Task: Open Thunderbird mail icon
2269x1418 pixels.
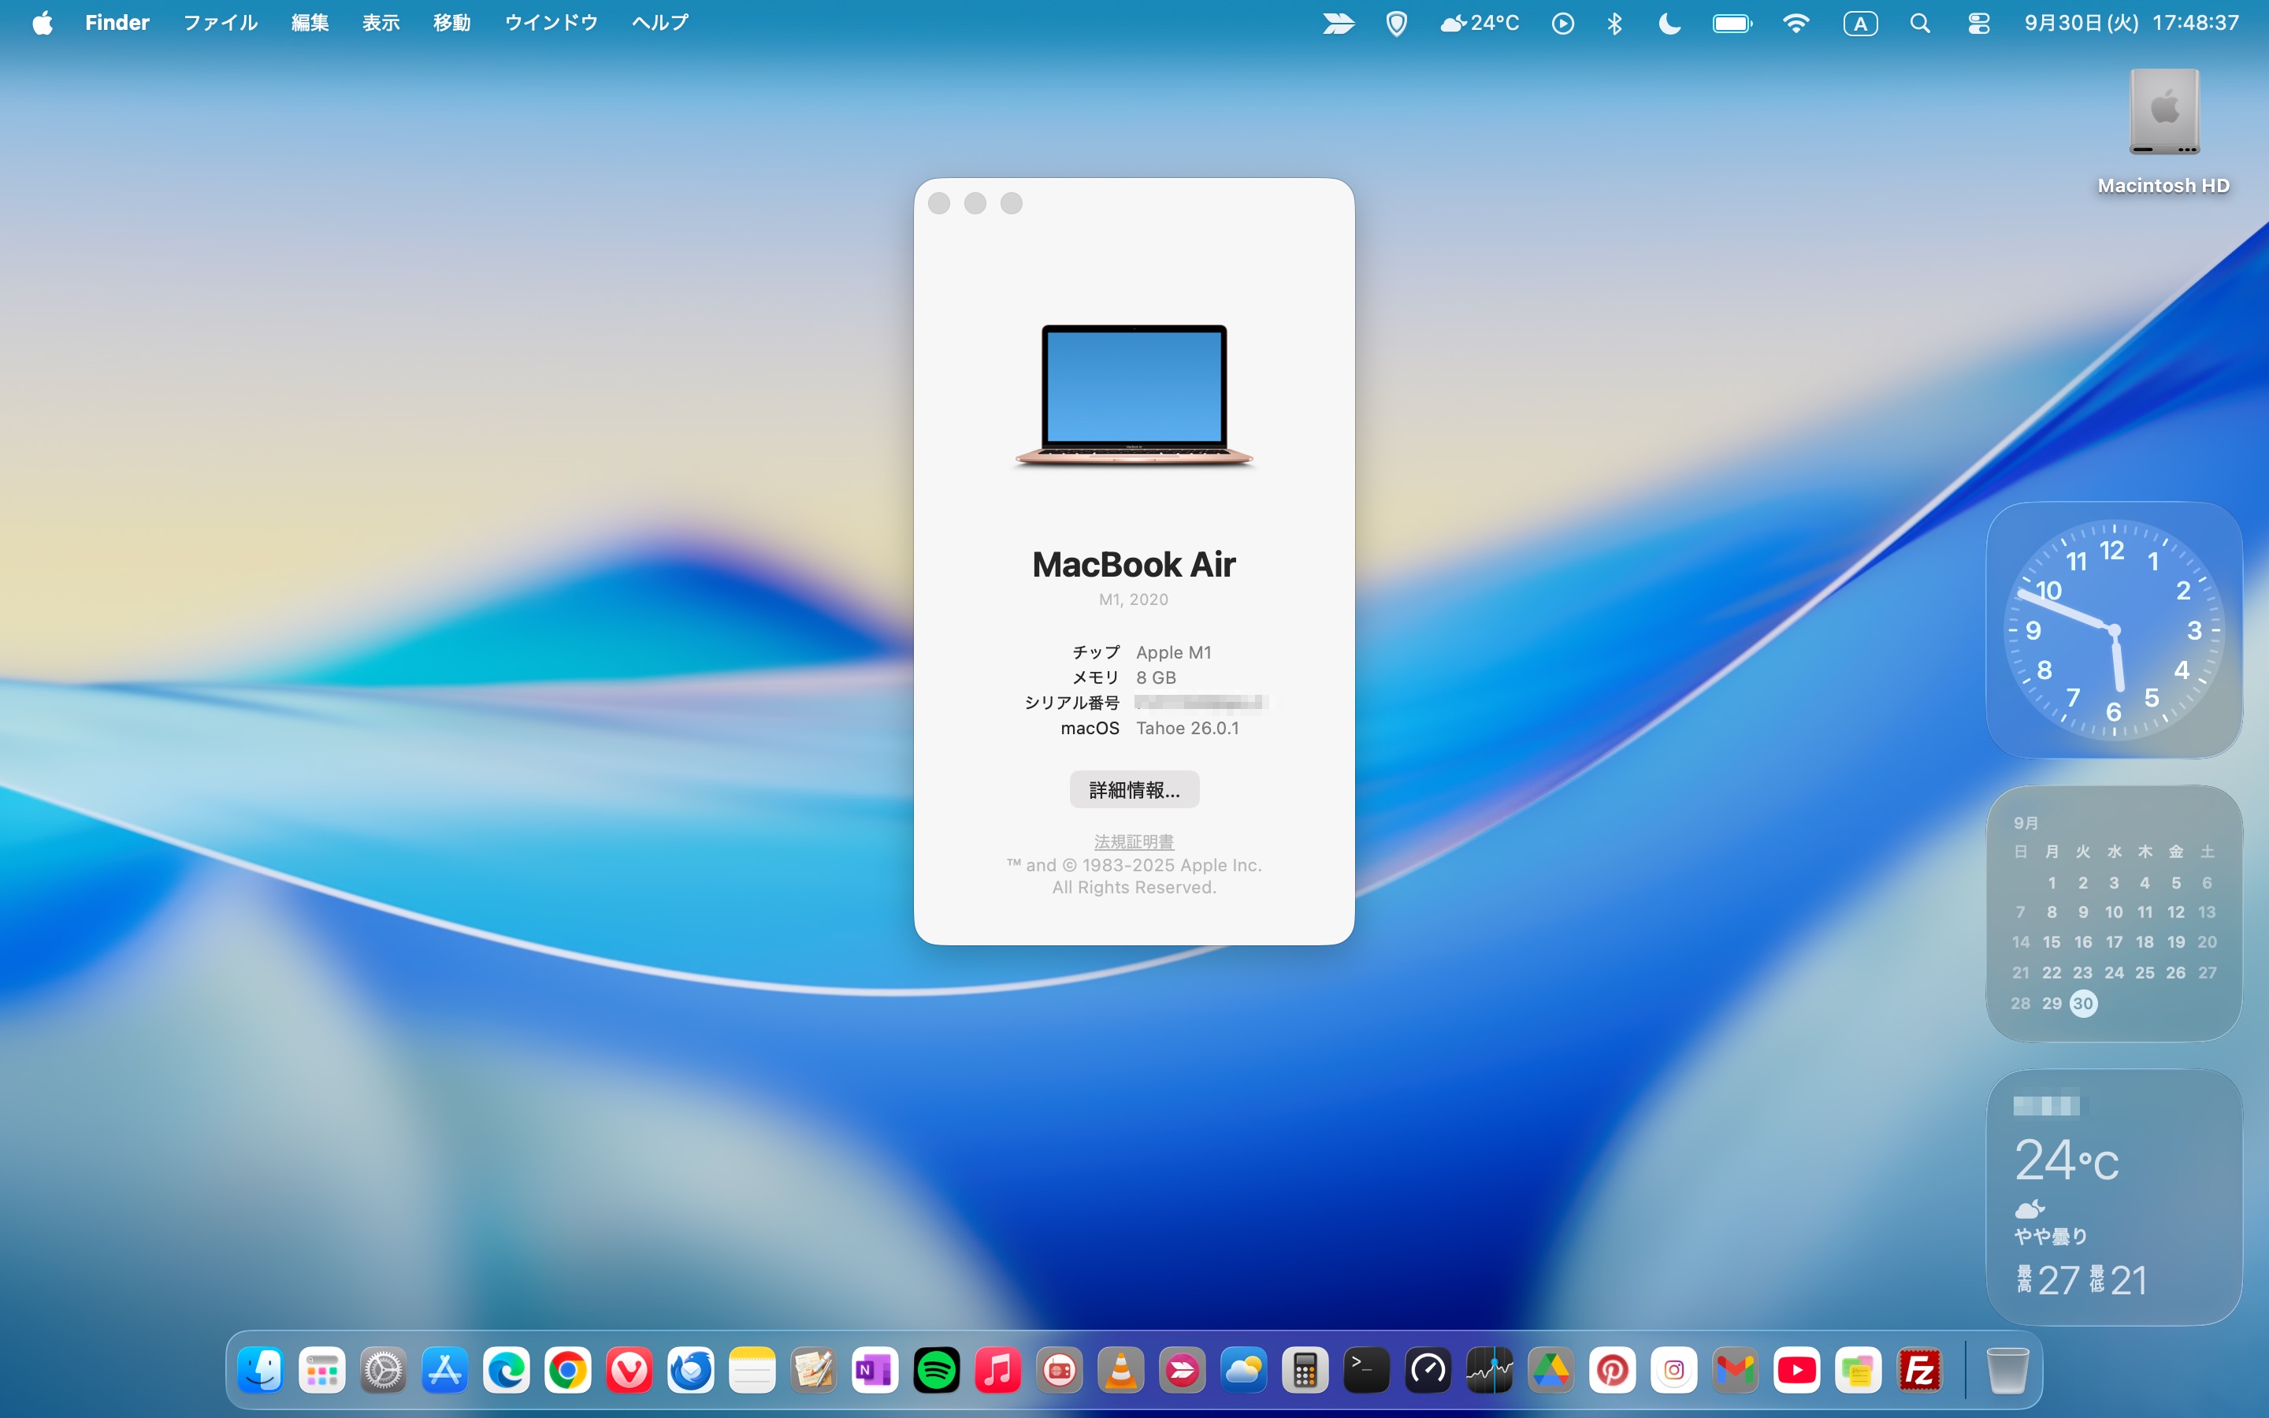Action: (x=690, y=1371)
